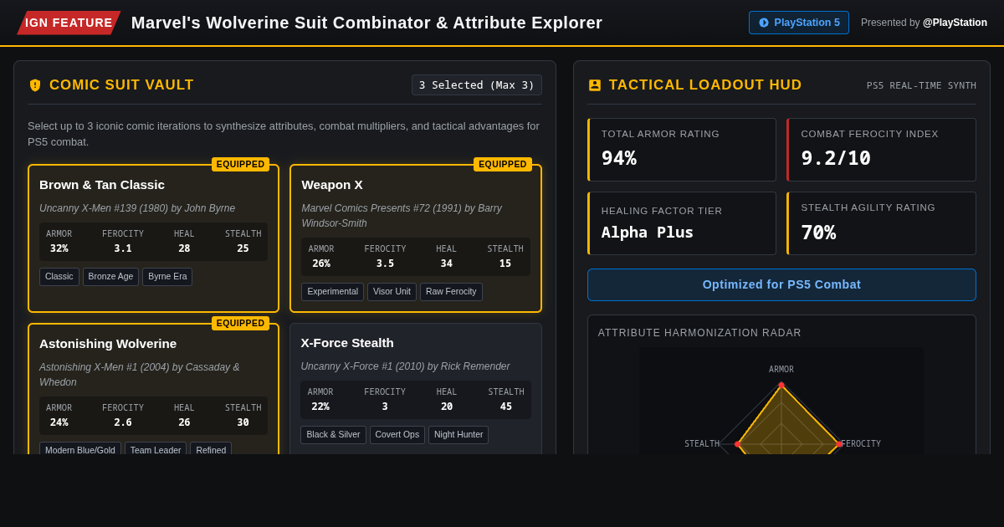This screenshot has width=1004, height=527.
Task: Click the Visor Unit tag
Action: point(392,292)
